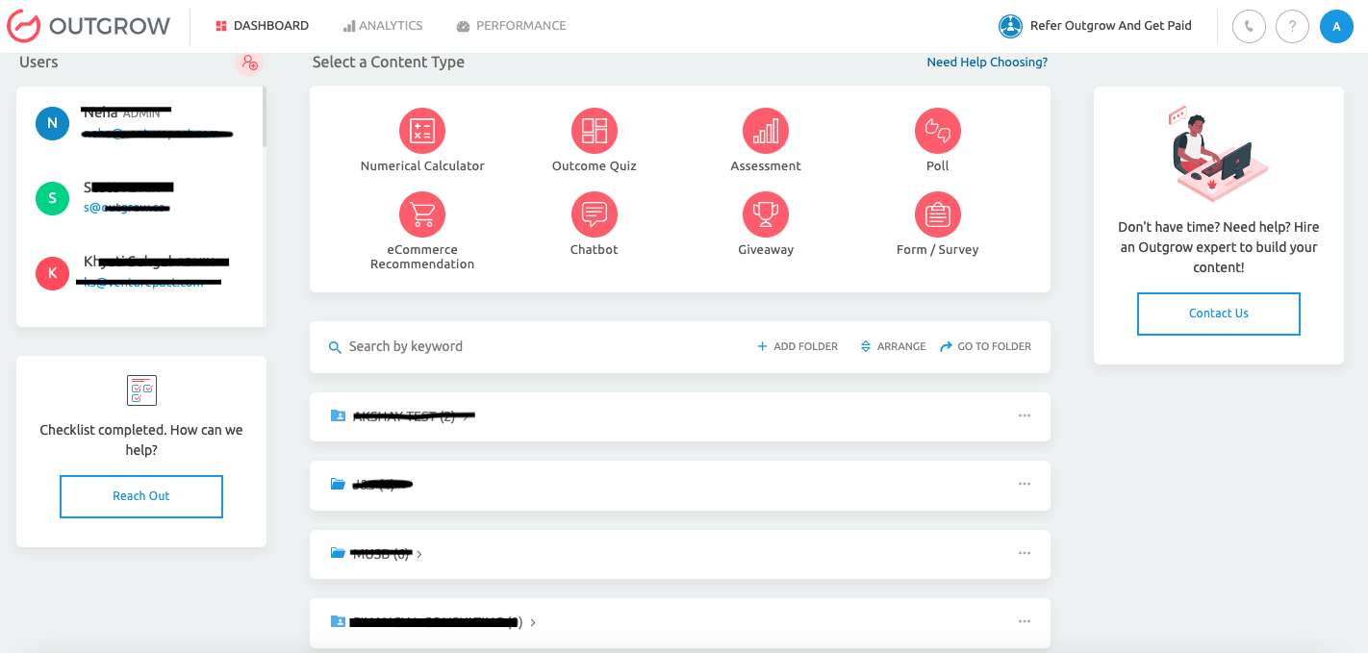Expand the third folder chevron
This screenshot has width=1368, height=653.
pos(419,554)
